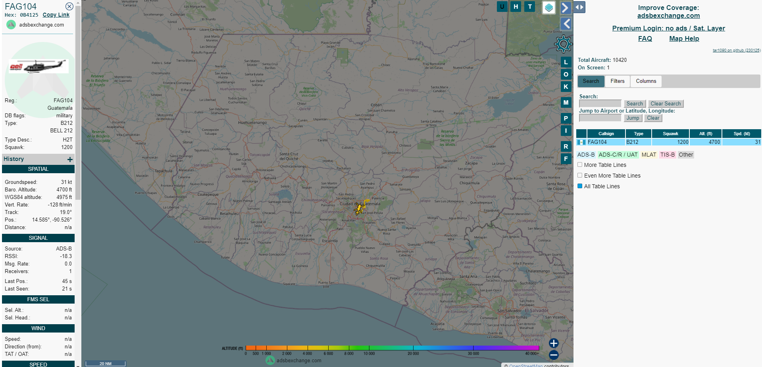Screen dimensions: 762x367
Task: Switch to the Filters tab
Action: (618, 81)
